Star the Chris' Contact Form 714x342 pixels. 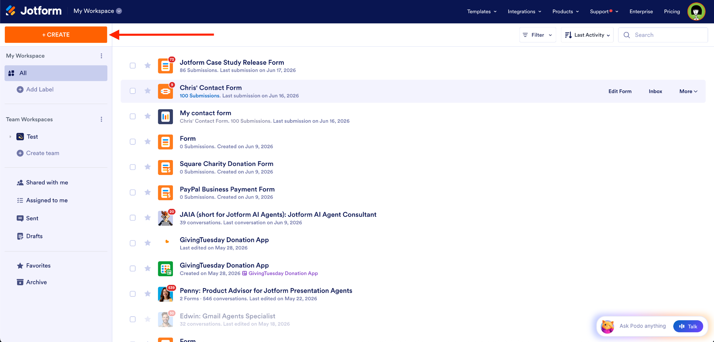148,91
